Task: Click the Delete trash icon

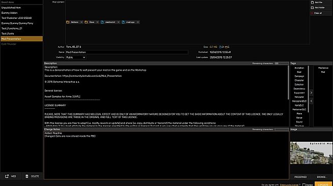Action: (27, 176)
